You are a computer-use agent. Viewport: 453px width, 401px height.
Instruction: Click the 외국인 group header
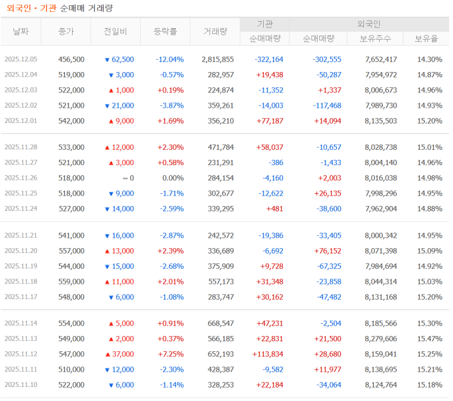[x=369, y=24]
